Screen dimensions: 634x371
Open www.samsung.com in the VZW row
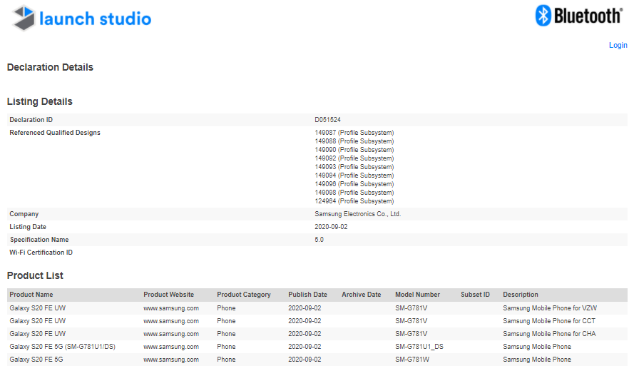pyautogui.click(x=171, y=308)
